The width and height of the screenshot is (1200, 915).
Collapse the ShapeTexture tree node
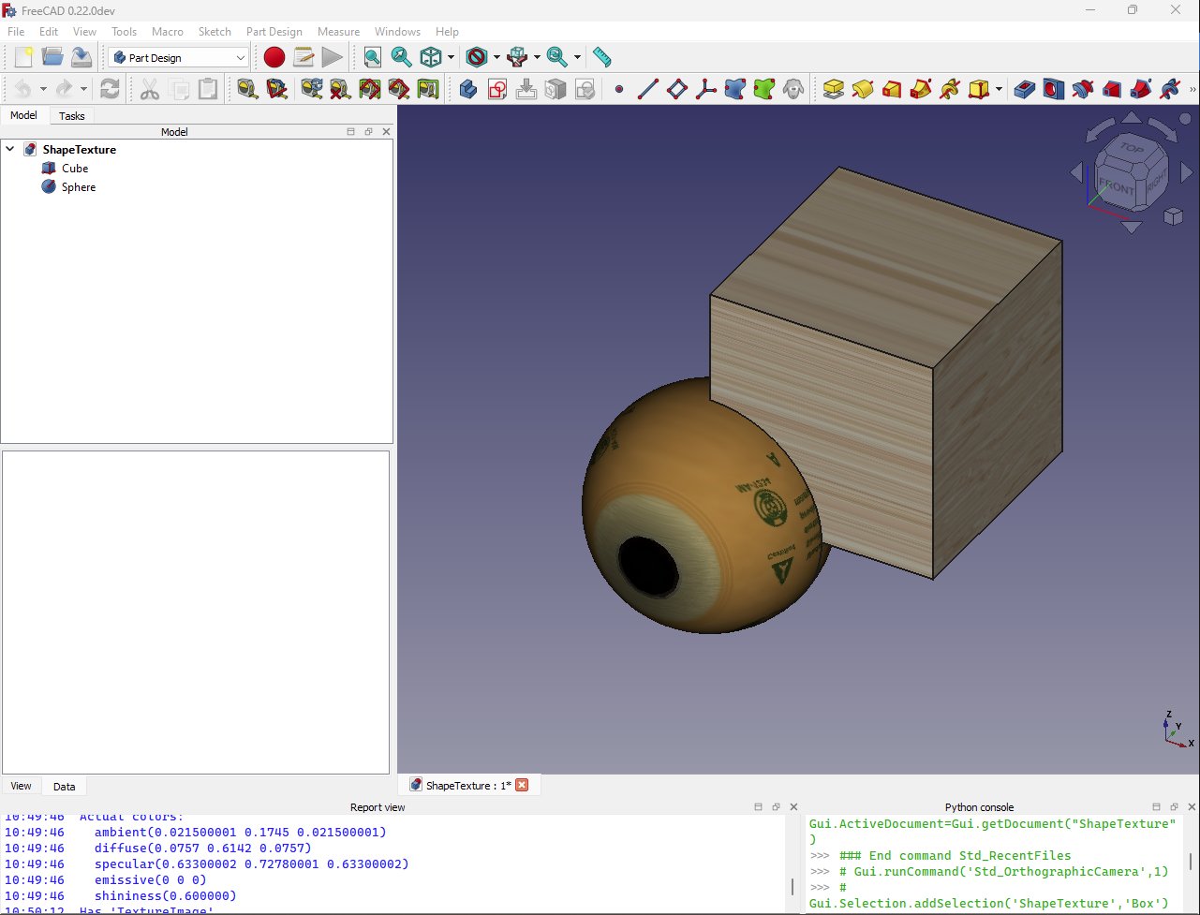point(10,149)
